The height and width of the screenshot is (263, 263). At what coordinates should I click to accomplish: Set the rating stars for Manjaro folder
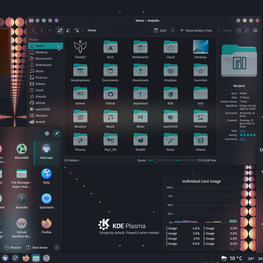[x=248, y=135]
